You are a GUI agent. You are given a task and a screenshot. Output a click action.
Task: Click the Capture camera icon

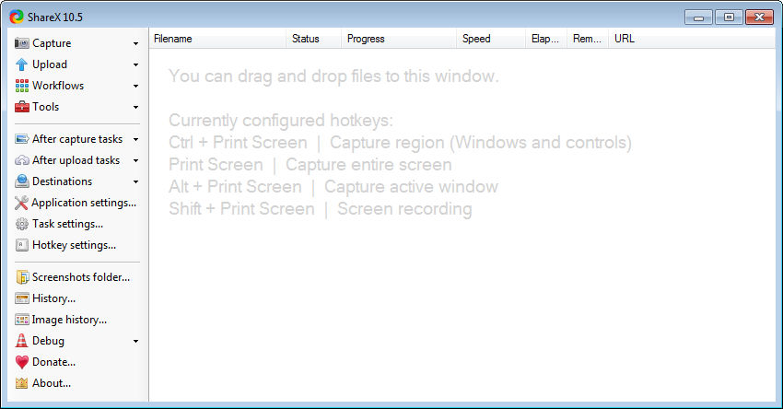coord(22,43)
